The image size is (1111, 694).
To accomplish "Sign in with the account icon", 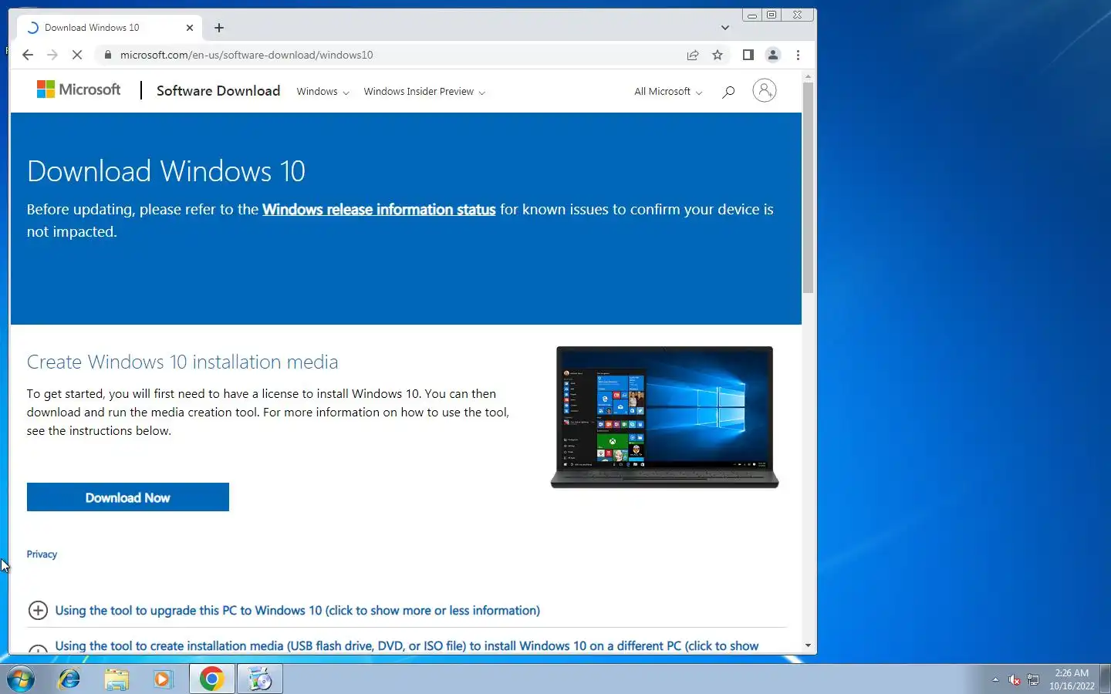I will click(x=764, y=90).
